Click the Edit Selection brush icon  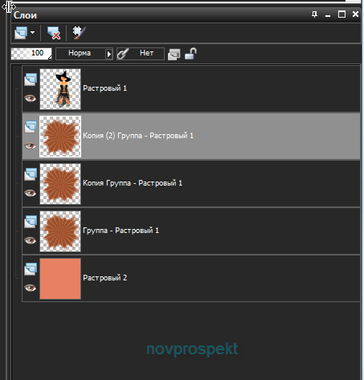pos(79,33)
